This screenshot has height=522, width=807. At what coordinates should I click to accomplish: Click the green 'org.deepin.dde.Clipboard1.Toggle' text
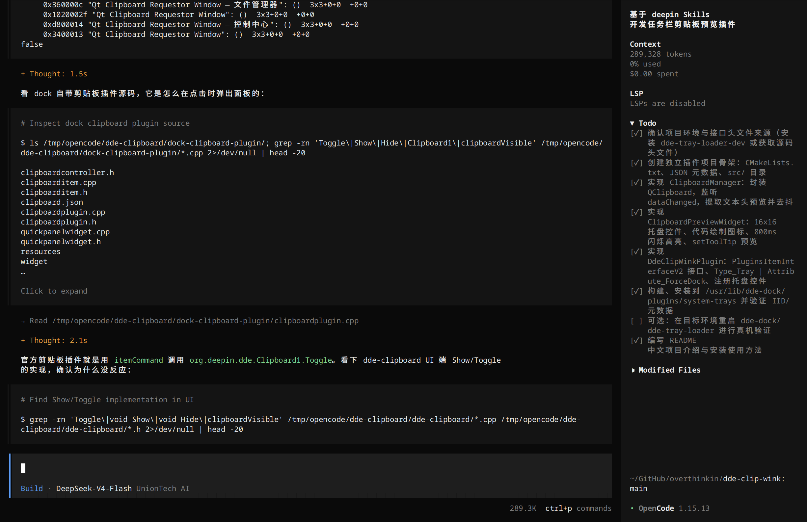tap(260, 360)
